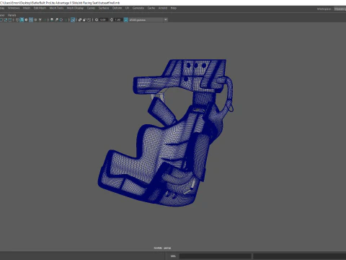Viewport: 346px width, 260px height.
Task: Click the textured display icon
Action: pos(35,19)
